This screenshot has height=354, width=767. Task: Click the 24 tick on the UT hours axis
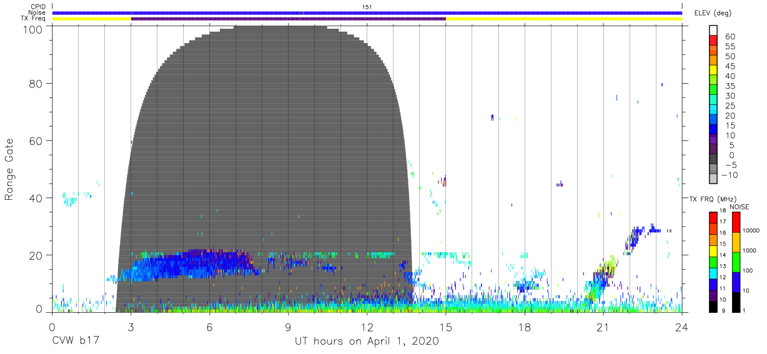682,327
